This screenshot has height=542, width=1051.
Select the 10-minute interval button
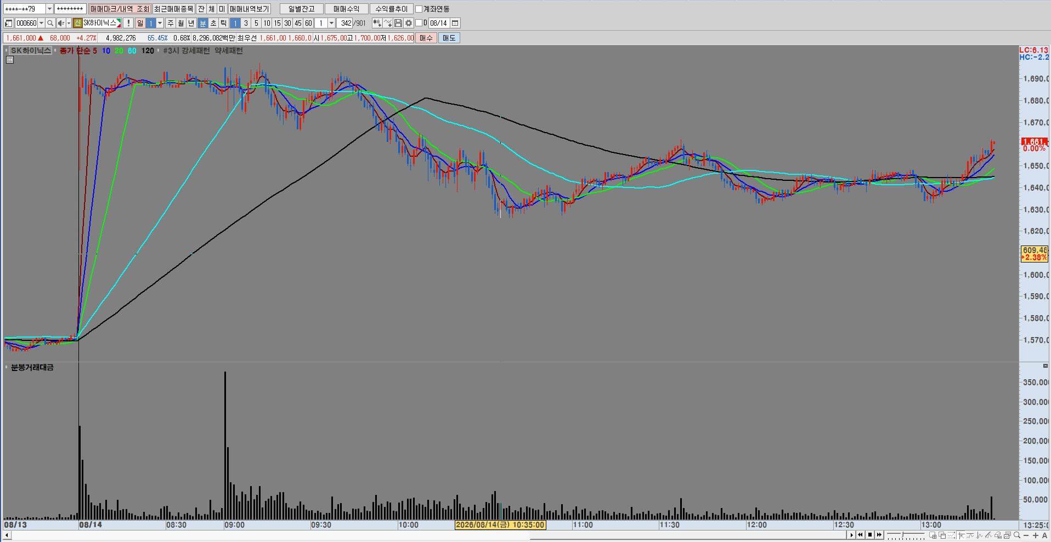pos(266,23)
